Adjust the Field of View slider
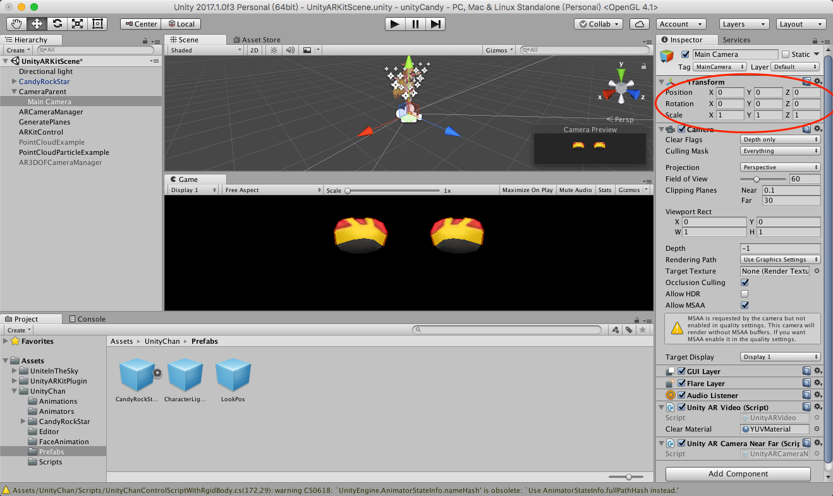Viewport: 833px width, 496px height. pyautogui.click(x=763, y=179)
